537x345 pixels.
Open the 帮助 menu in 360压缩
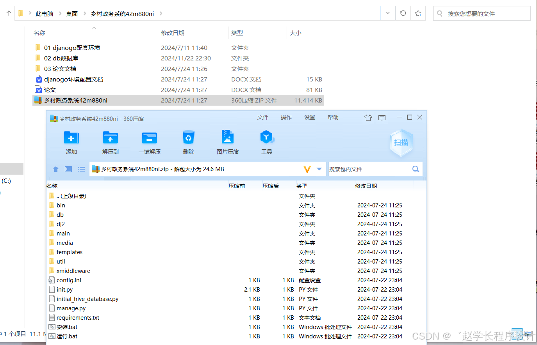(333, 117)
